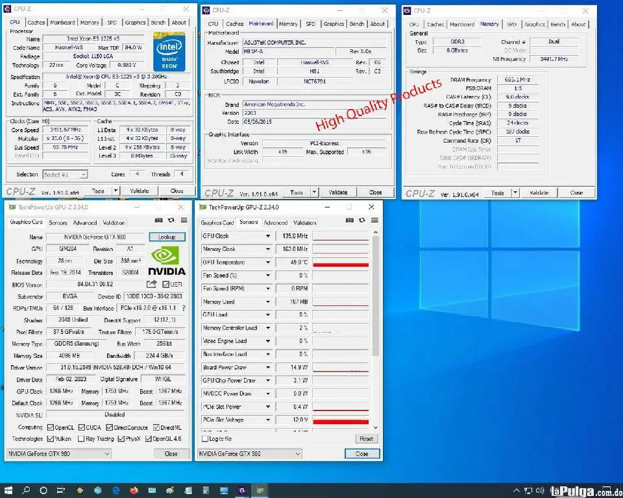Click refresh icon in GPU-Z Sensors window
Image resolution: width=623 pixels, height=498 pixels.
coord(362,220)
